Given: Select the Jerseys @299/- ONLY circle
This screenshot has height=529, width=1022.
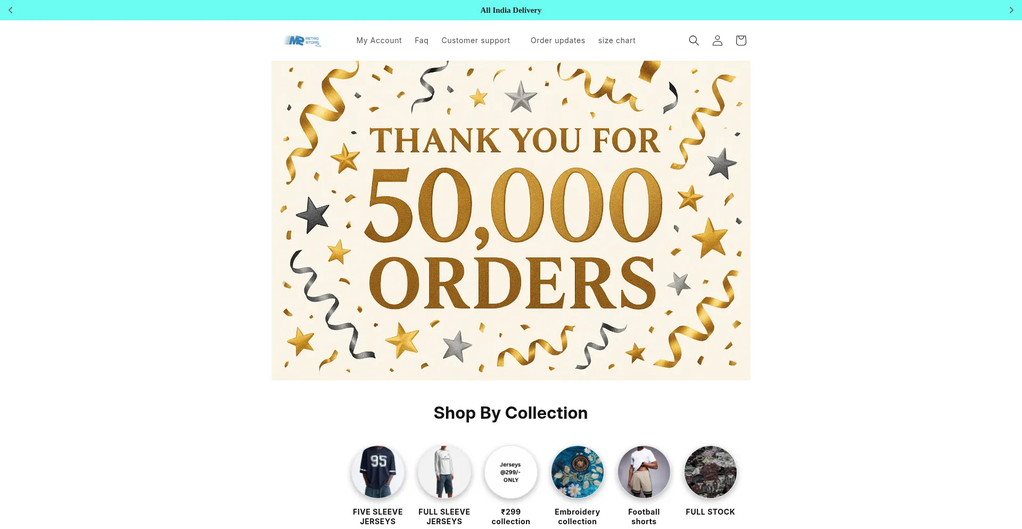Looking at the screenshot, I should (x=511, y=472).
